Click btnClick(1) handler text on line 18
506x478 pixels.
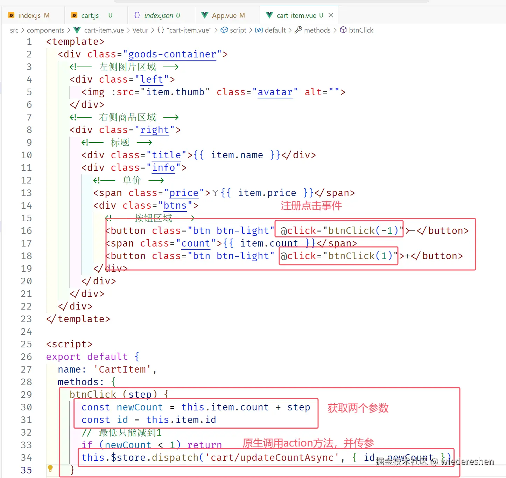click(360, 256)
